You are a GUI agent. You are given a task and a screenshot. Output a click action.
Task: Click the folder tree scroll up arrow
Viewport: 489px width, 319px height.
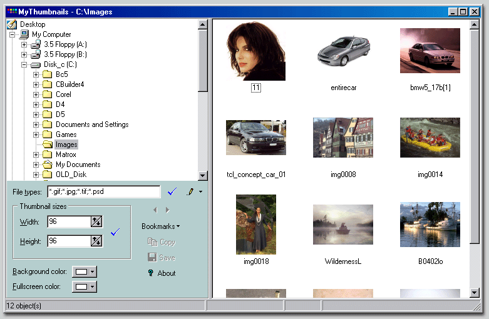point(203,24)
